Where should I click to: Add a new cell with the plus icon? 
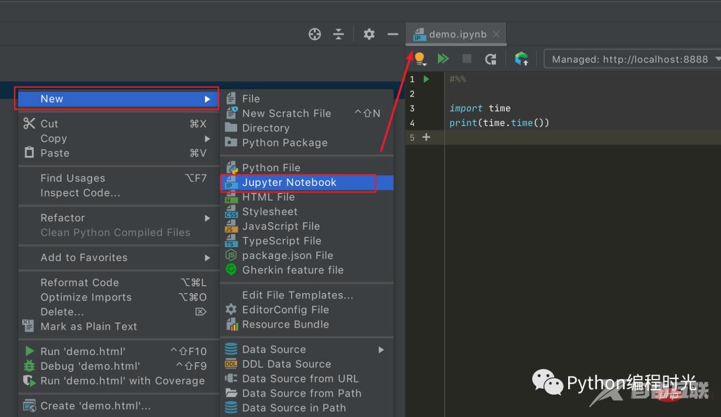coord(425,137)
